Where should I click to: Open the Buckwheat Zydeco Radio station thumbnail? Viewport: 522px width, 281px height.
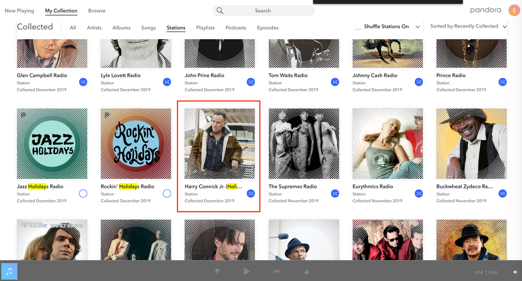tap(471, 144)
